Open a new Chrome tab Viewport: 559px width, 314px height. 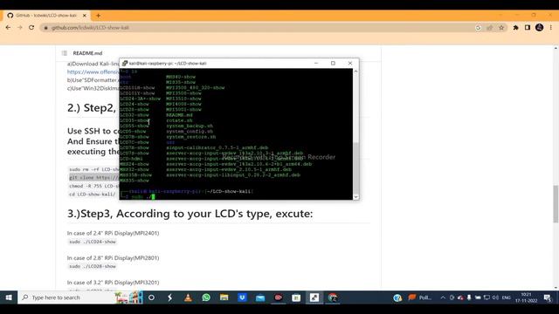98,16
